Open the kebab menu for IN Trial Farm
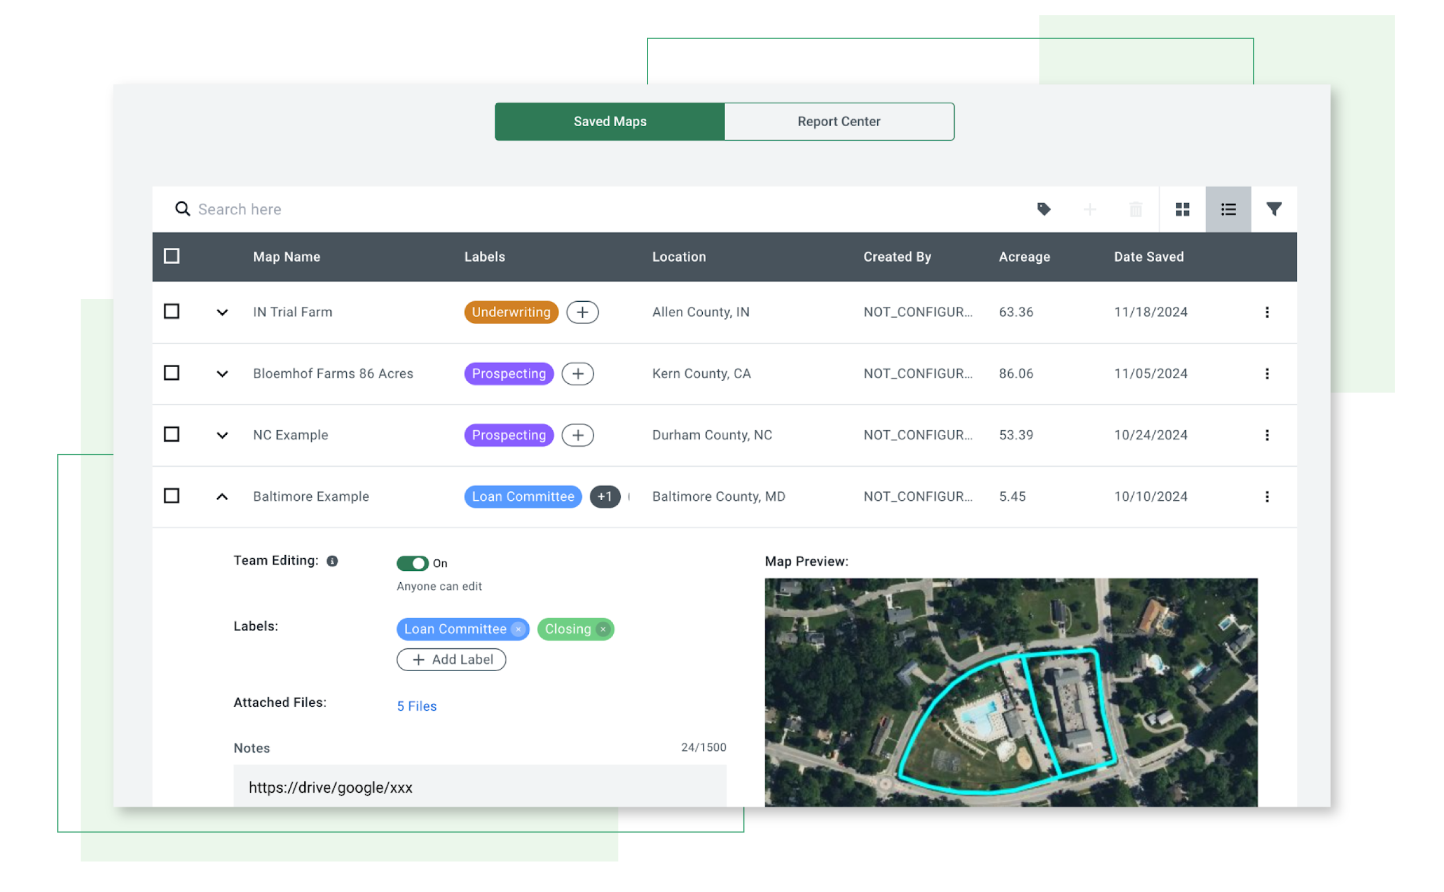 (1267, 312)
